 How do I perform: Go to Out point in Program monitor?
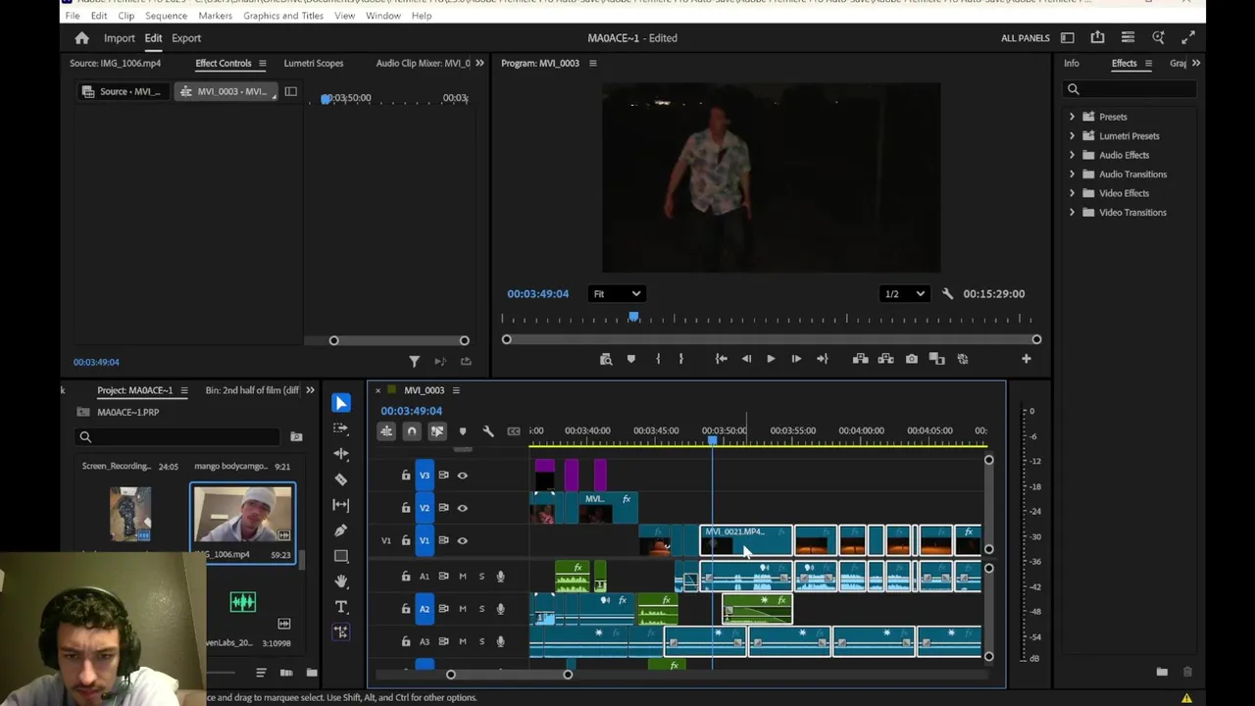coord(822,359)
